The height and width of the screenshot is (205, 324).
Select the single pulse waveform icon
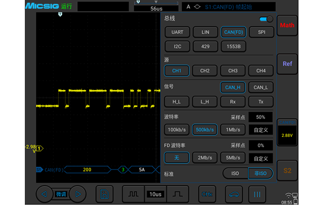click(x=178, y=194)
